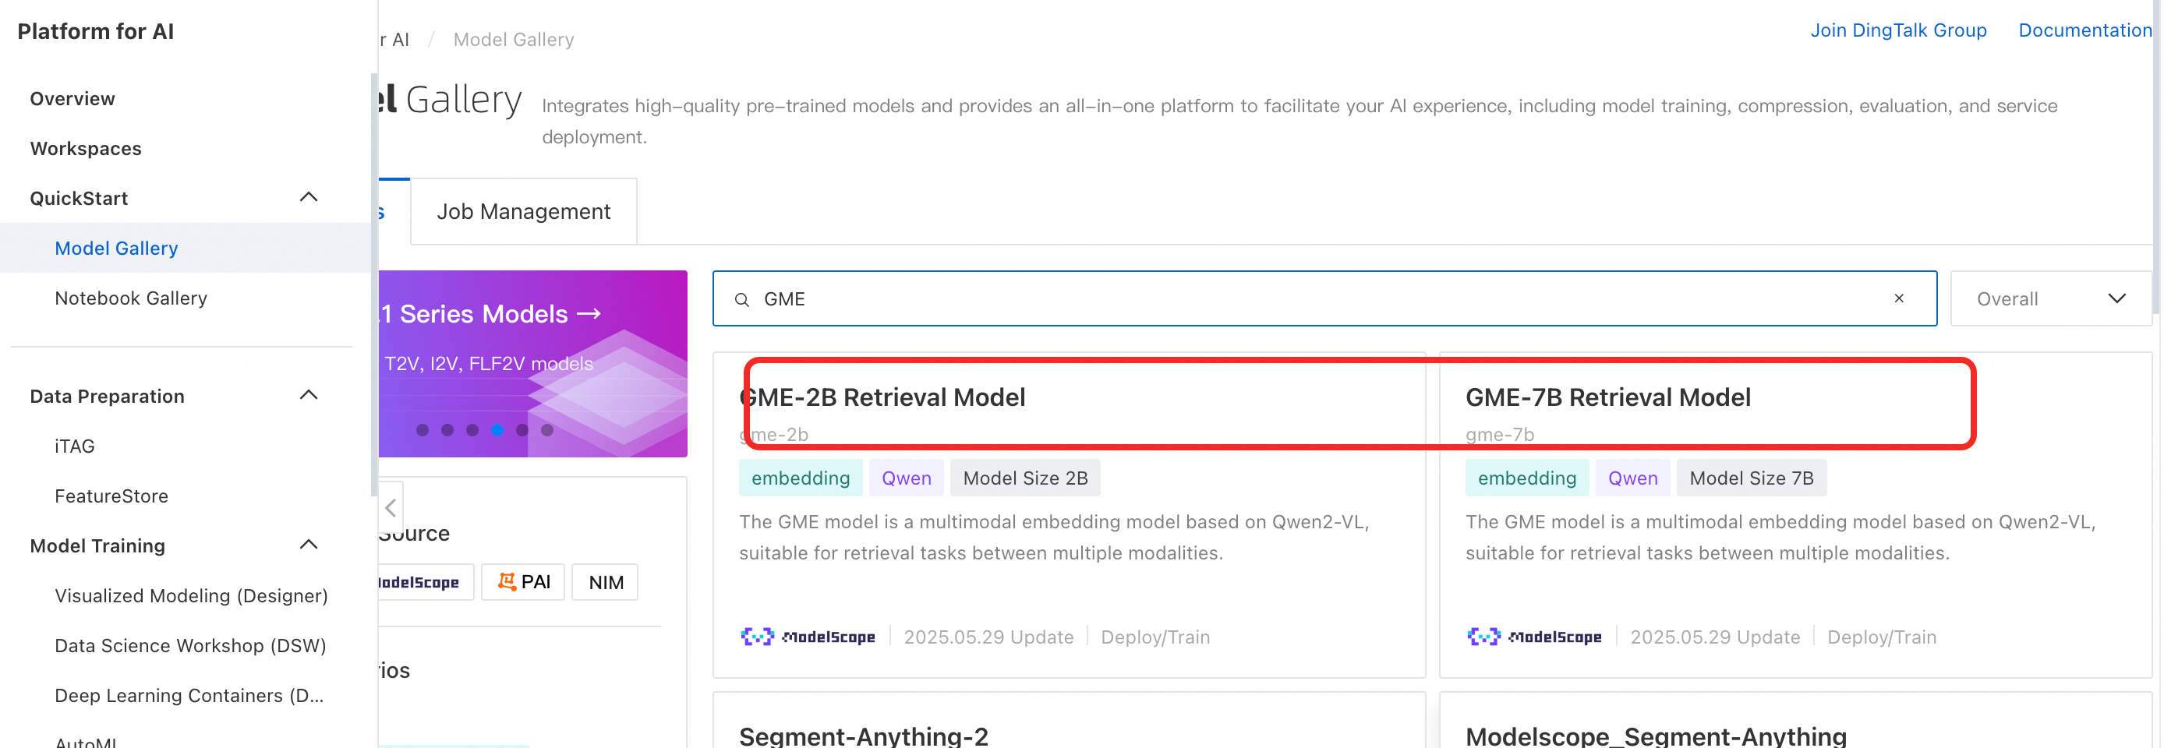The width and height of the screenshot is (2164, 748).
Task: Click the Model Size 2B tag
Action: pos(1025,478)
